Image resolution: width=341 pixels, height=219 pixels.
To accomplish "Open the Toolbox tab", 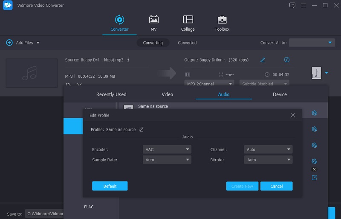I will click(x=222, y=23).
